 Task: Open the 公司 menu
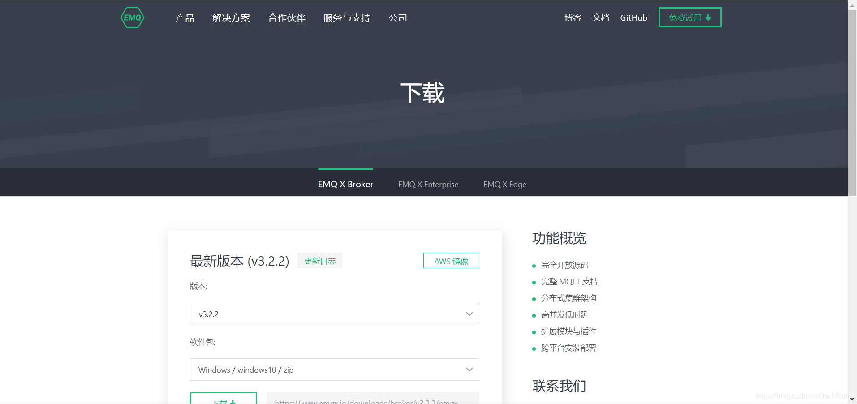tap(398, 18)
